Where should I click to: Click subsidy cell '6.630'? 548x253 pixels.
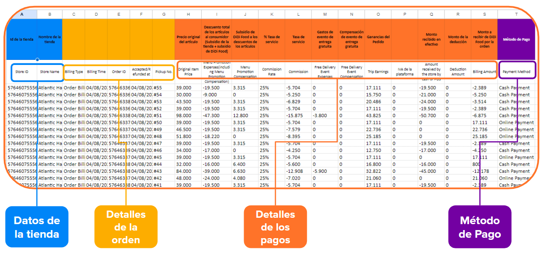pos(245,171)
